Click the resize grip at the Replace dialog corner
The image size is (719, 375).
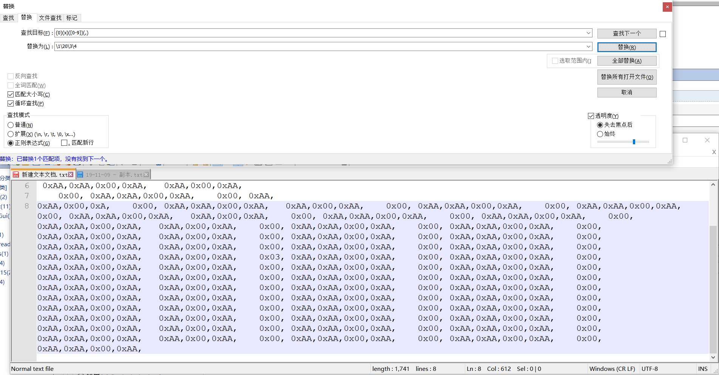coord(670,161)
